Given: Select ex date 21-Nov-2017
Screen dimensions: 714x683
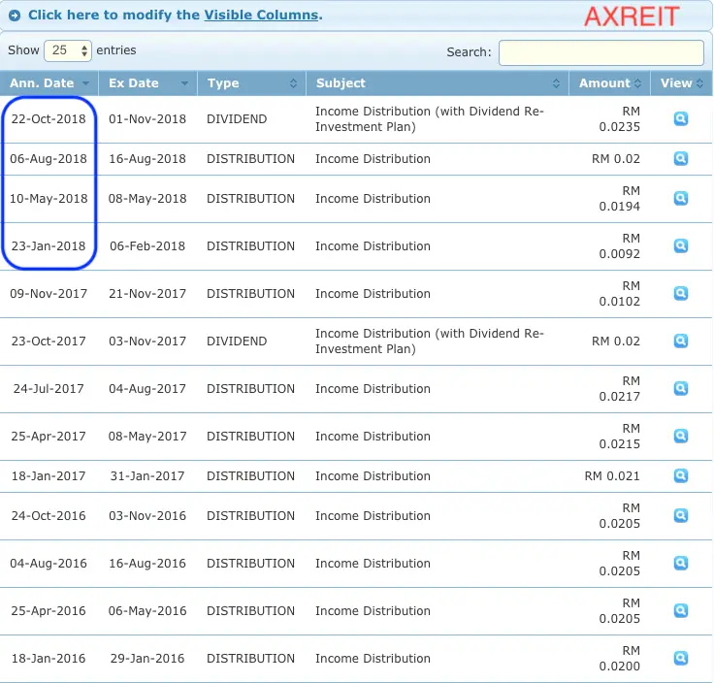Looking at the screenshot, I should (147, 293).
